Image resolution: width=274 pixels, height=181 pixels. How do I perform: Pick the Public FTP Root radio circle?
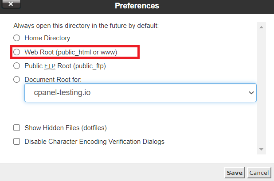tap(17, 66)
